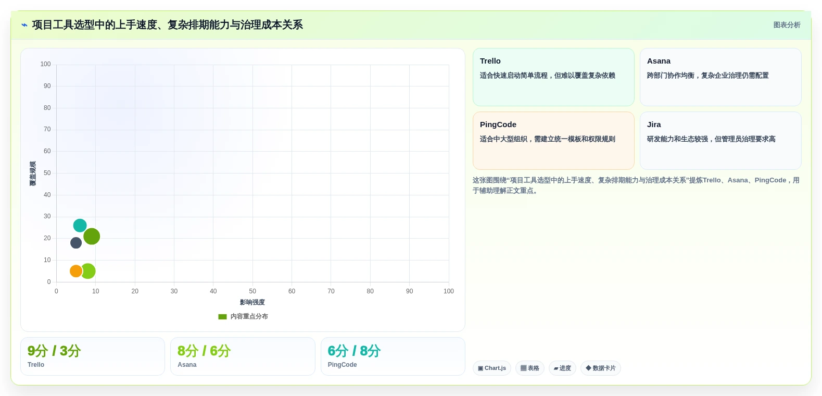Click the 覆盖规模 y-axis label
Viewport: 822px width, 396px height.
point(33,174)
